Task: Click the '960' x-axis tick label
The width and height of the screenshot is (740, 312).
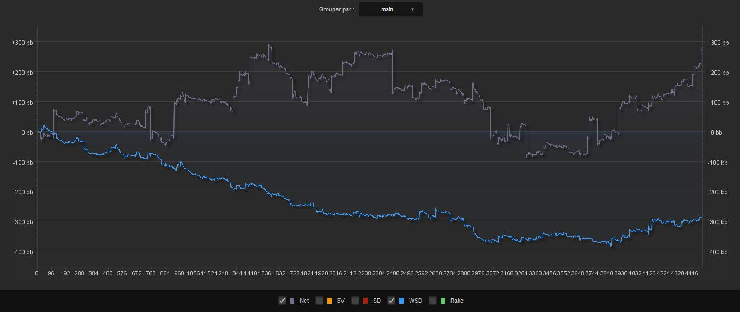Action: click(x=179, y=273)
